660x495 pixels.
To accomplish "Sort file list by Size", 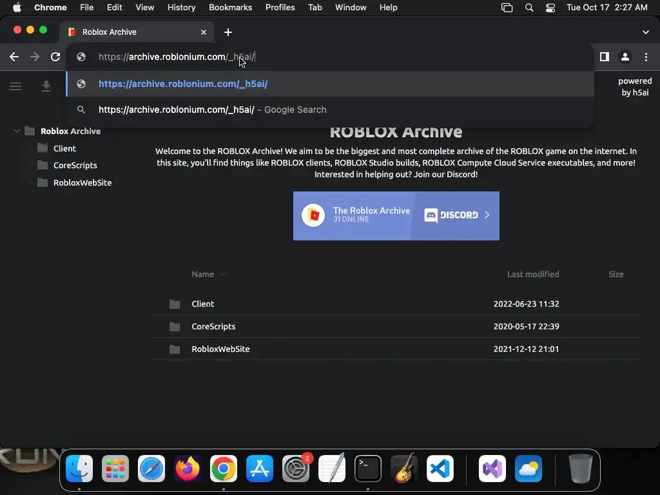I will point(616,274).
